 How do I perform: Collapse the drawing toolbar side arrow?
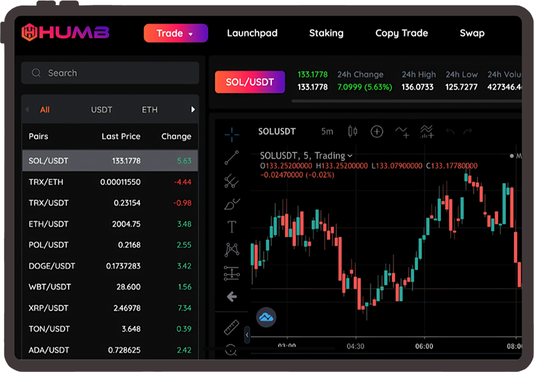click(x=248, y=335)
